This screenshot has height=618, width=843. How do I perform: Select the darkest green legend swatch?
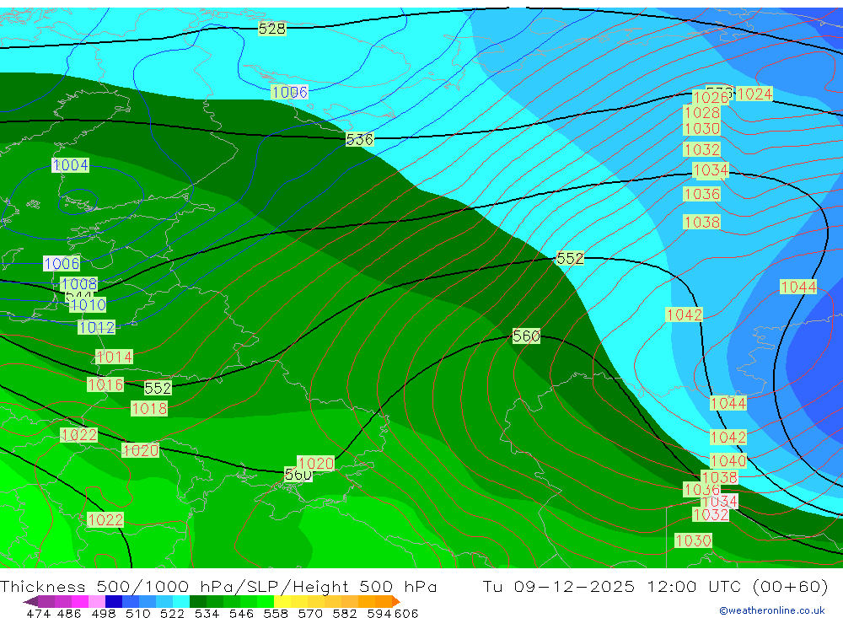click(x=198, y=601)
